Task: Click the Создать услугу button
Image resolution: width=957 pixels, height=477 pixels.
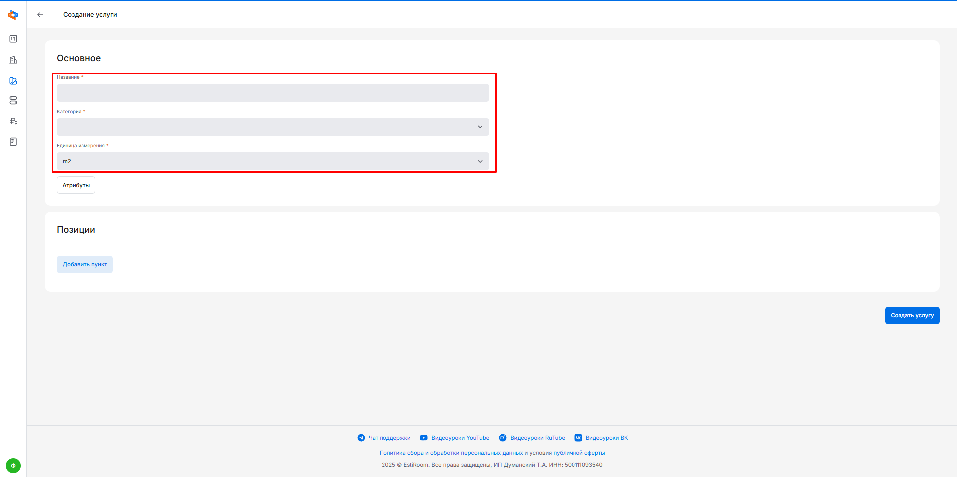Action: [912, 316]
